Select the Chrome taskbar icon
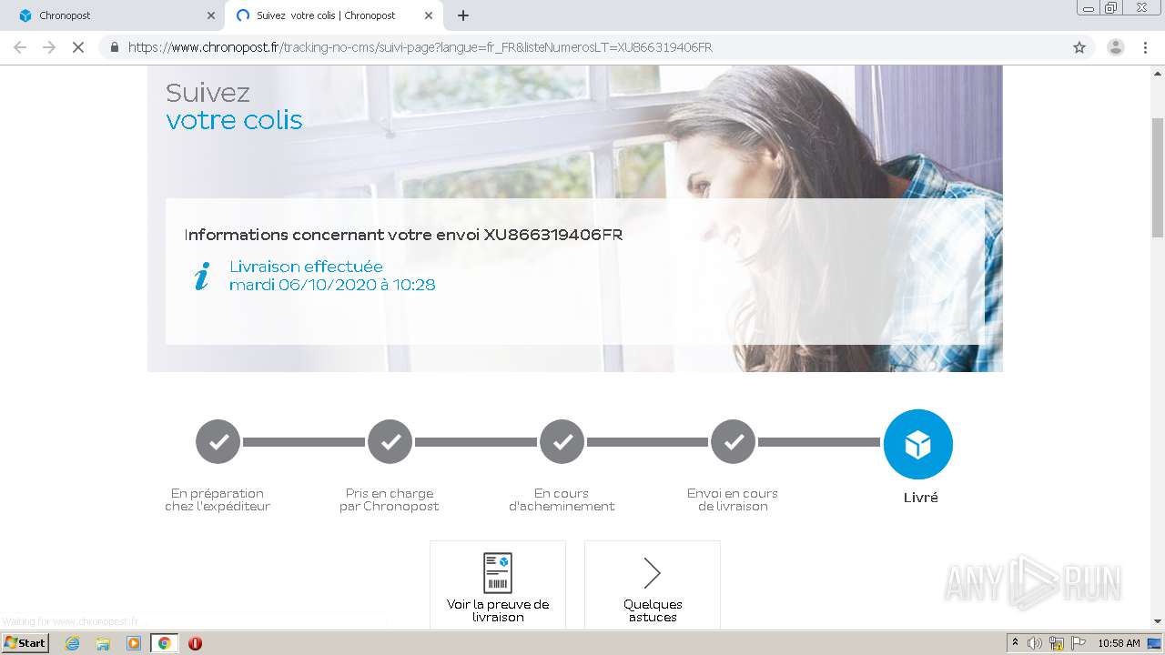This screenshot has width=1165, height=655. coord(164,643)
